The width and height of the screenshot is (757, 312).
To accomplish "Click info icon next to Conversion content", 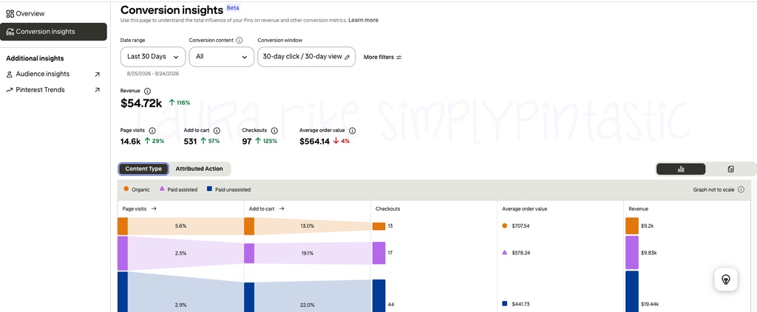I will click(x=239, y=41).
